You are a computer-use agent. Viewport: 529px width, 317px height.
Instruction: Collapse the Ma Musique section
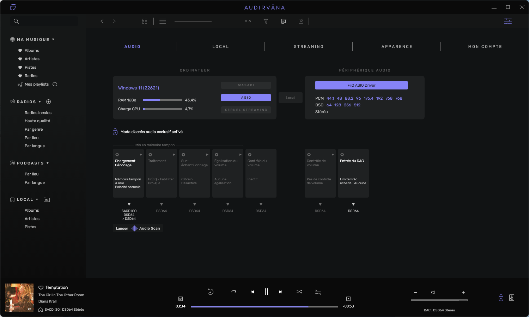(x=53, y=39)
